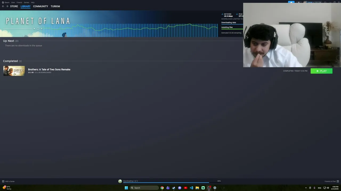The height and width of the screenshot is (191, 341).
Task: Click the Friends & Chat grid icon
Action: (x=338, y=181)
